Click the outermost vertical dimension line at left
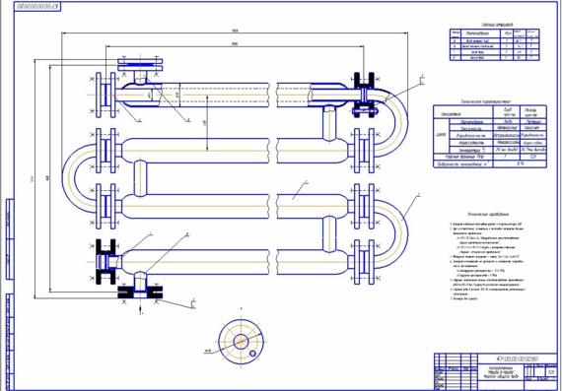 pyautogui.click(x=35, y=178)
